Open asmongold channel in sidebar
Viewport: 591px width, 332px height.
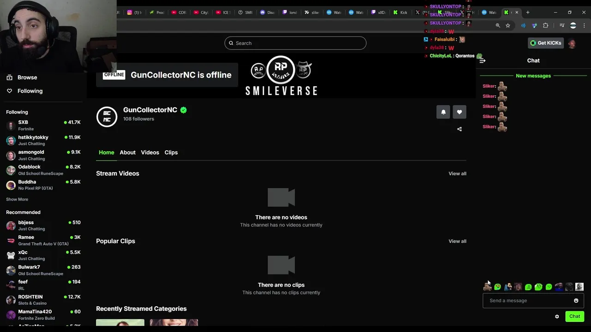point(43,155)
